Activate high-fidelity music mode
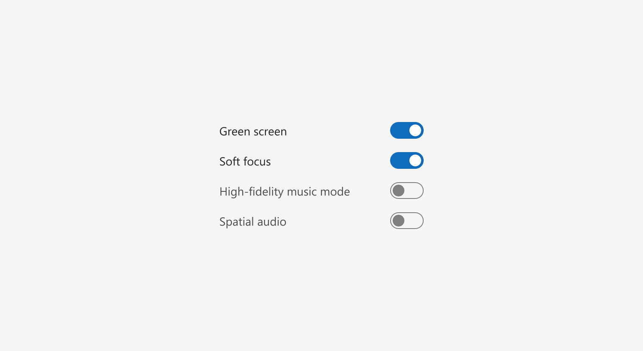 407,191
